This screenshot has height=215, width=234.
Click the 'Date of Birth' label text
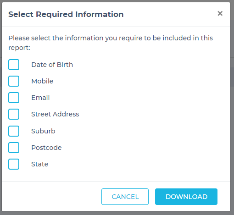pos(52,65)
